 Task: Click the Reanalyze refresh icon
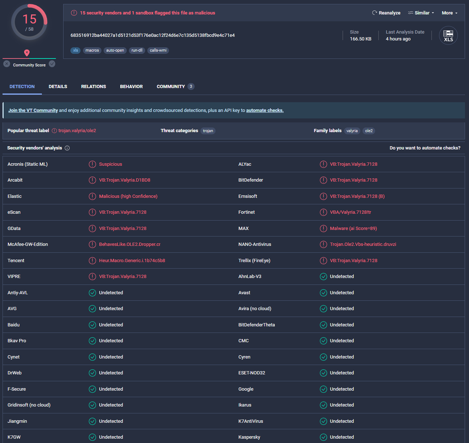[374, 13]
